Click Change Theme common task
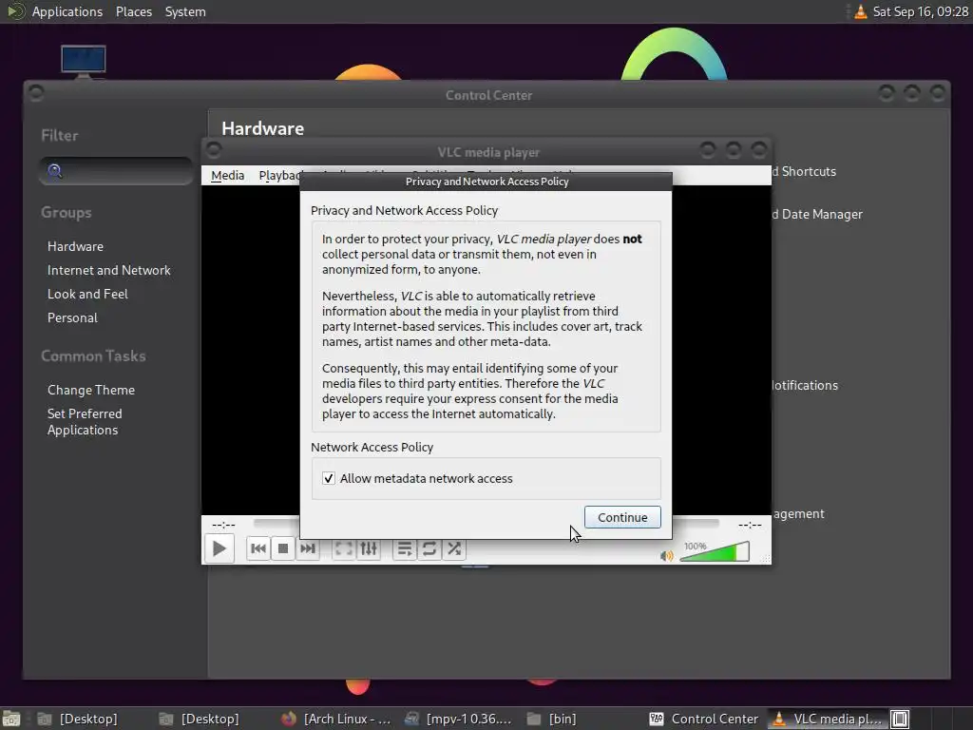This screenshot has height=730, width=973. click(x=91, y=390)
